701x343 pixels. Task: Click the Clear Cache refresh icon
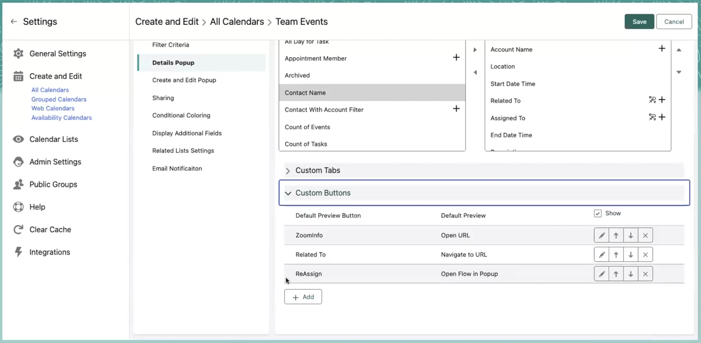18,229
